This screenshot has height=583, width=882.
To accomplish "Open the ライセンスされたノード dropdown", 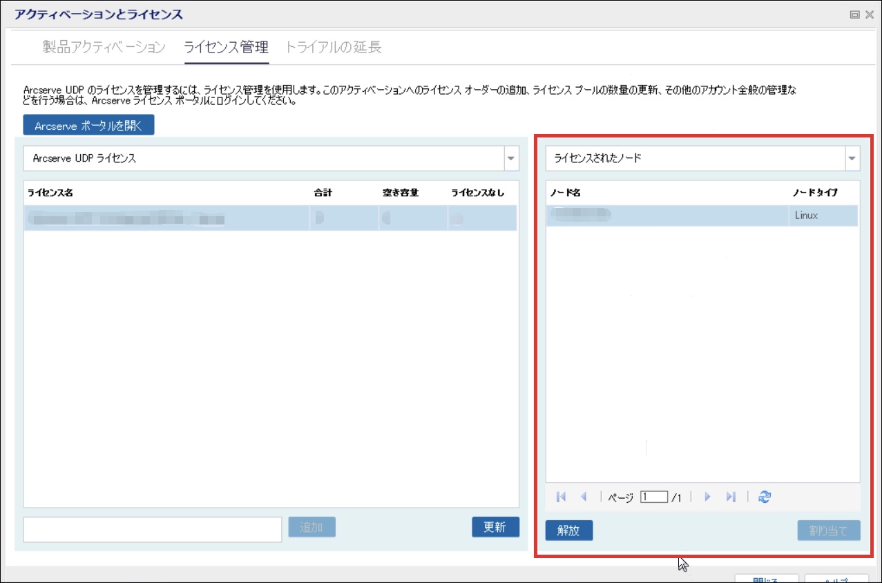I will (852, 158).
